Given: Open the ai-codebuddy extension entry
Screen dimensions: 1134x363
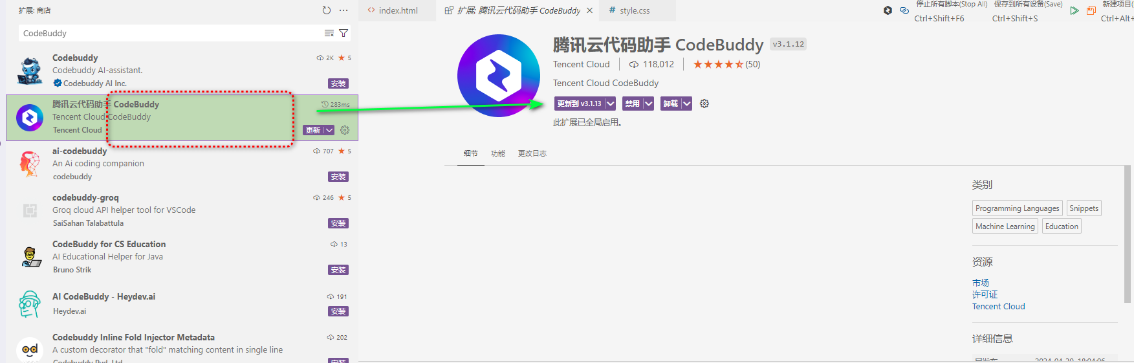Looking at the screenshot, I should coord(182,164).
